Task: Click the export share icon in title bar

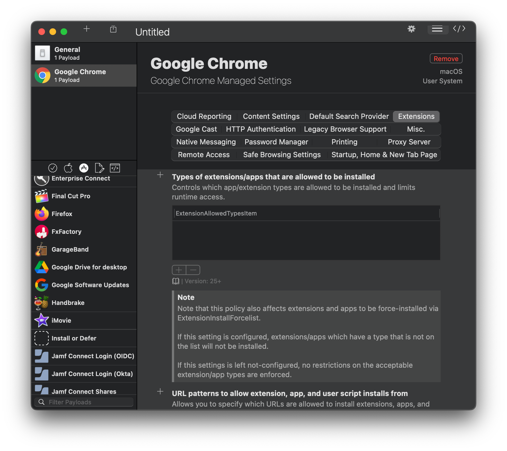Action: pos(113,29)
